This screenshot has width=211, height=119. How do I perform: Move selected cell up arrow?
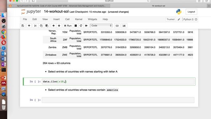[x=53, y=26]
